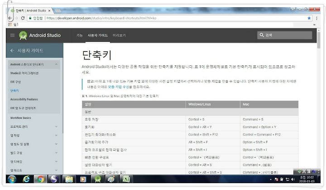Open a new browser tab

(x=58, y=10)
